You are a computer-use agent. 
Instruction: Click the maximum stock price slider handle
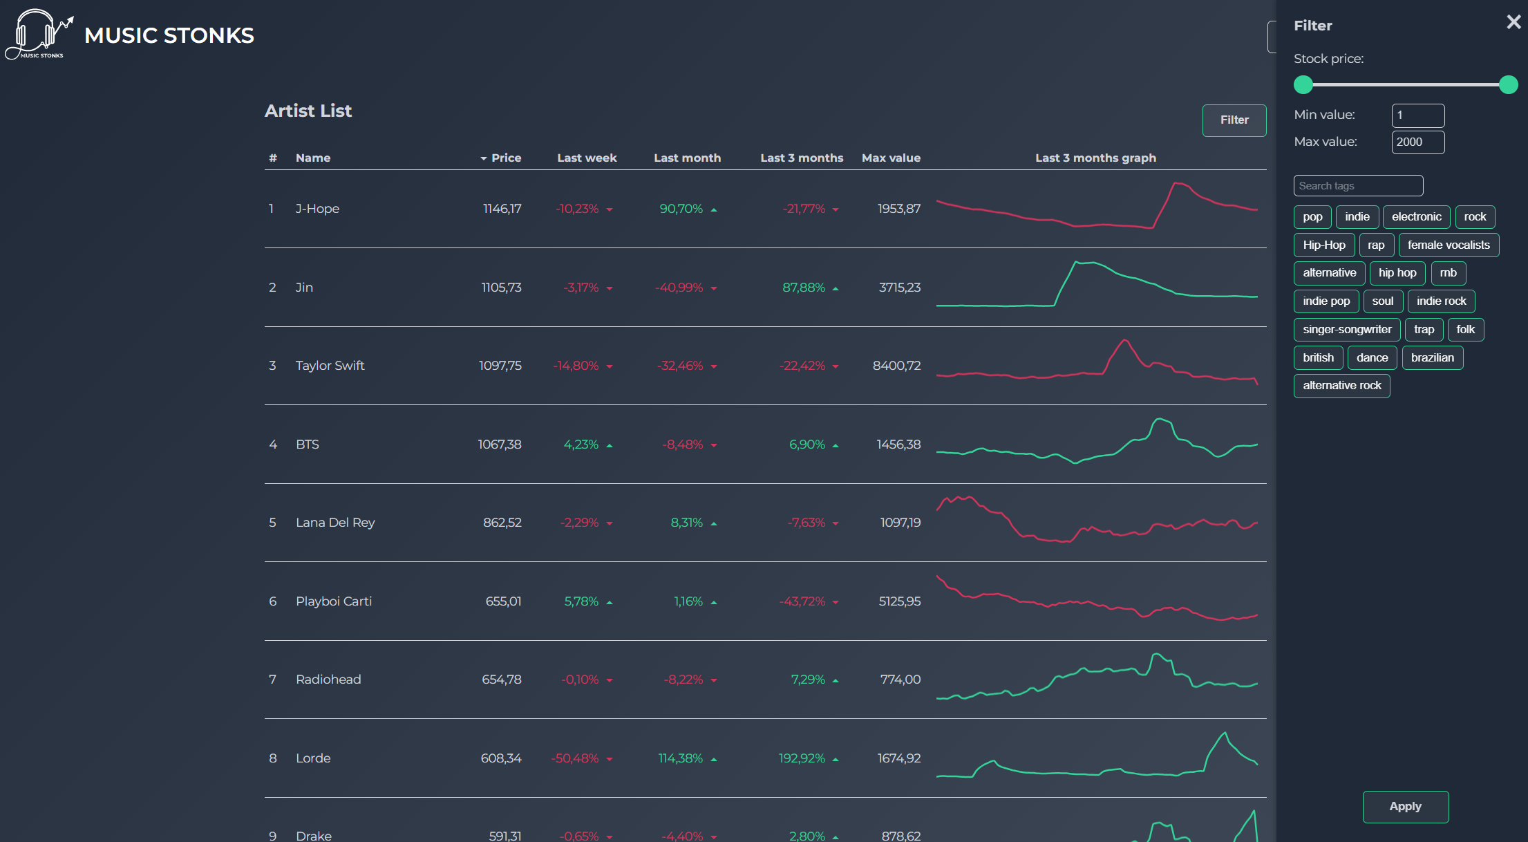[x=1509, y=85]
